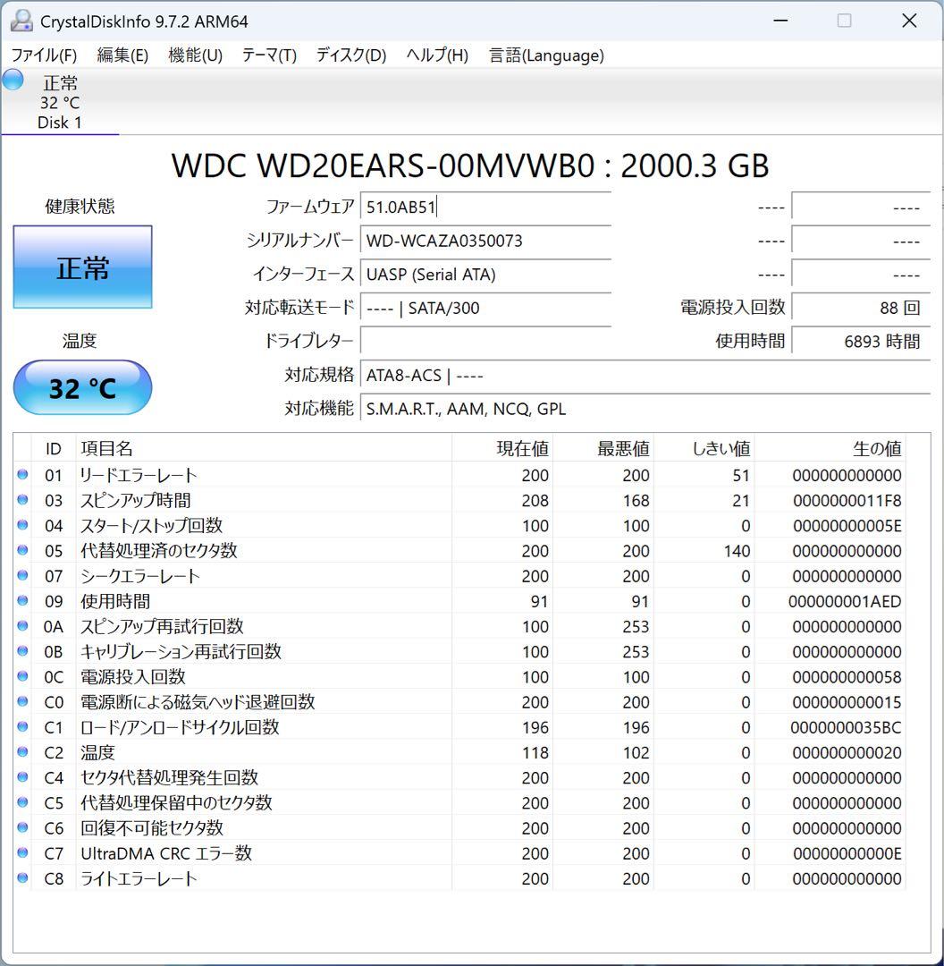Click the indicator next to UltraDMA CRC エラー数

[22, 853]
